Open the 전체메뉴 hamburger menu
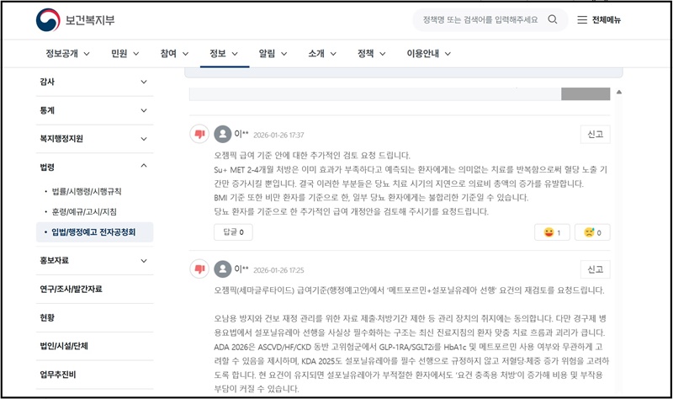The height and width of the screenshot is (399, 673). 599,19
